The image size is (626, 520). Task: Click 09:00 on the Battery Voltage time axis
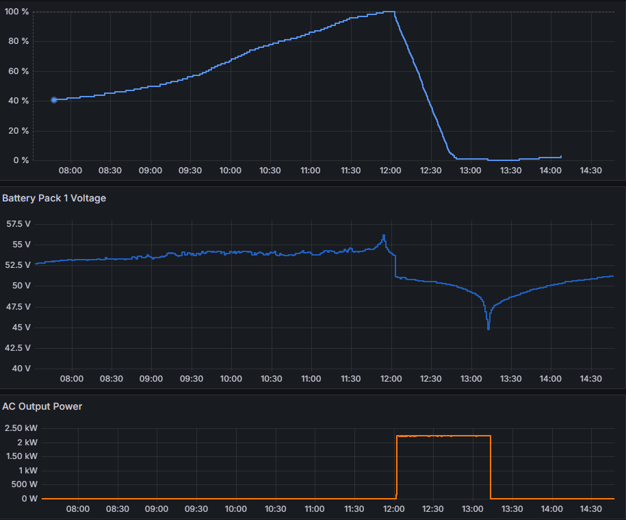point(151,379)
